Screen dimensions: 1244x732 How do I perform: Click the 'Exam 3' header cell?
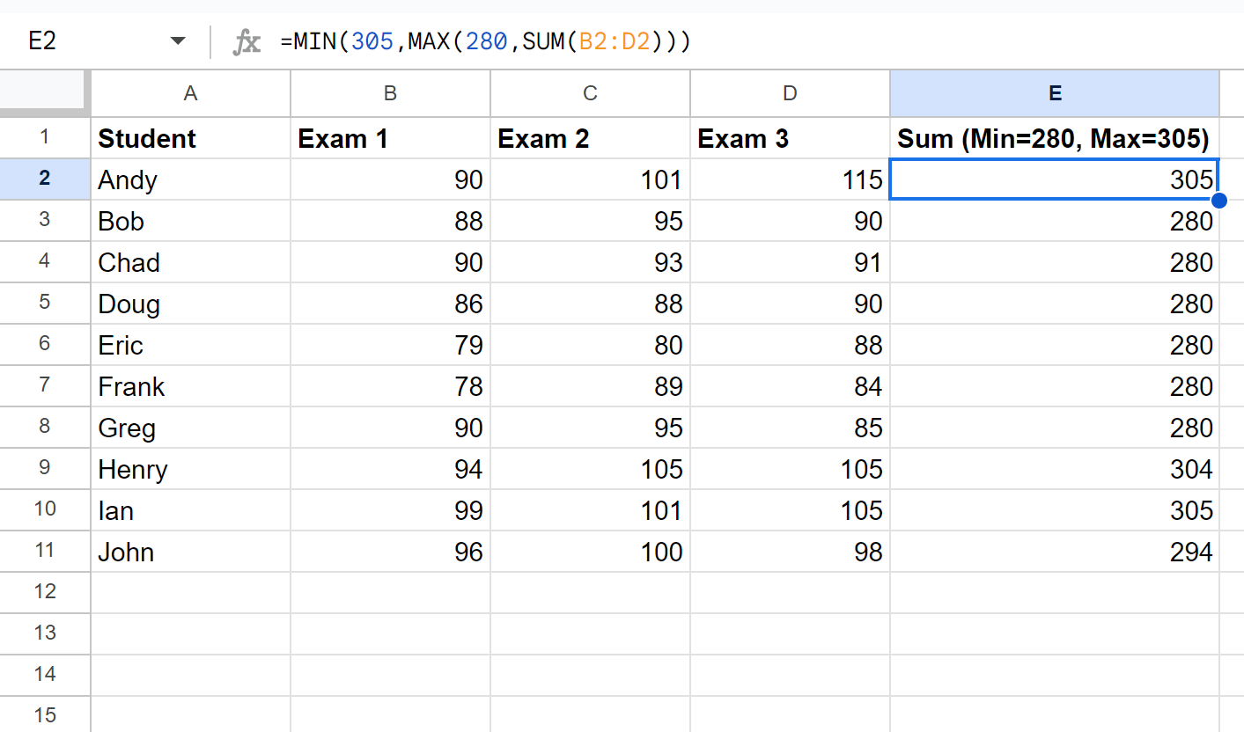[790, 138]
